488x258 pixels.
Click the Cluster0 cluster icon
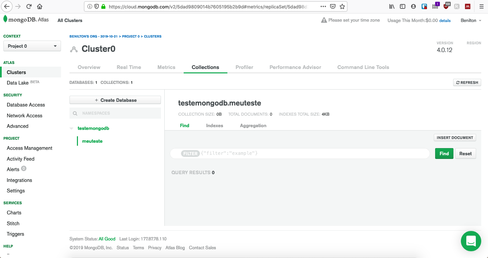click(74, 49)
